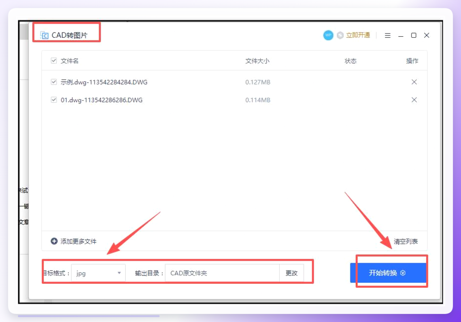Minimize the CAD转图片 window
The height and width of the screenshot is (322, 461).
(x=401, y=35)
